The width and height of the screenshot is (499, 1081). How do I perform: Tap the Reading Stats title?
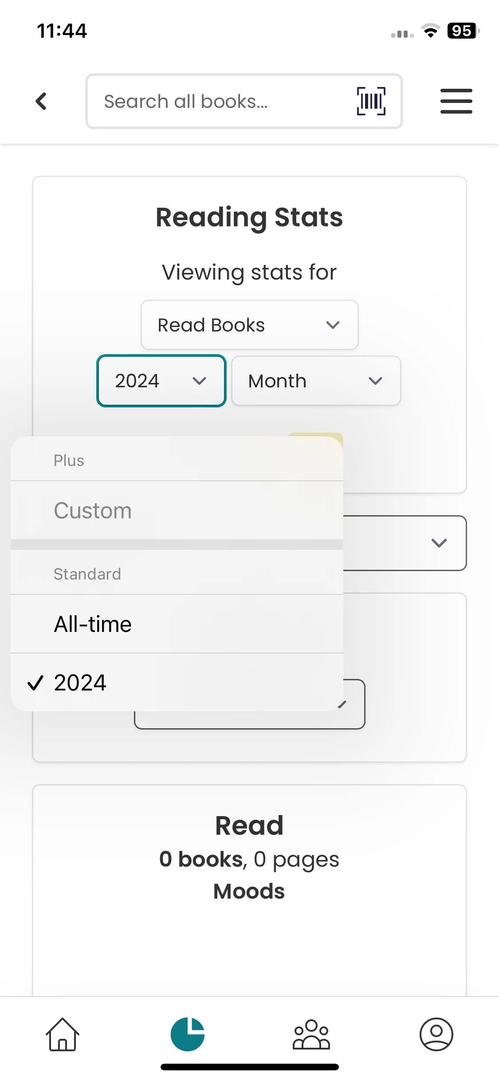[249, 217]
